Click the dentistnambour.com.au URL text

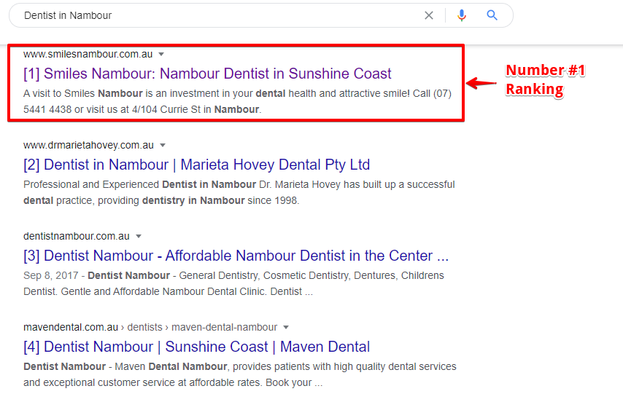(x=77, y=236)
